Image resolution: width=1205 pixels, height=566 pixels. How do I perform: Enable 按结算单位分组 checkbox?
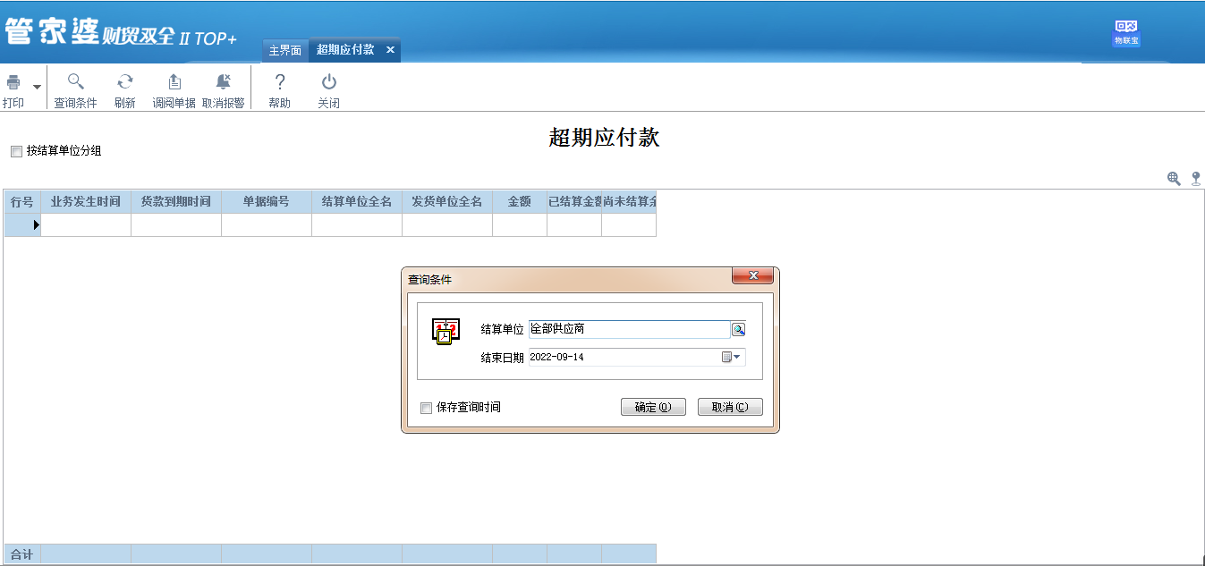[x=16, y=152]
